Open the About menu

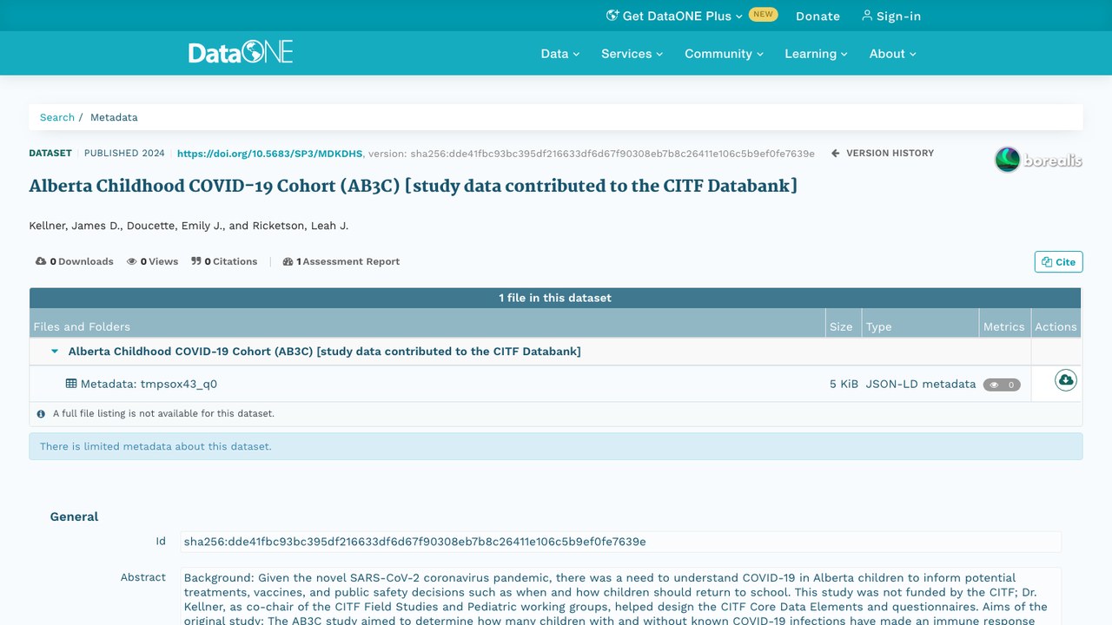[x=893, y=54]
